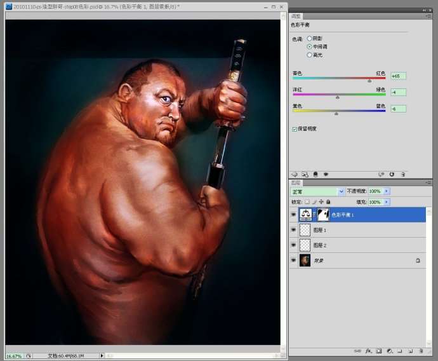Open the Adjustments panel flyout menu
Screen dimensions: 438x361
(428, 17)
